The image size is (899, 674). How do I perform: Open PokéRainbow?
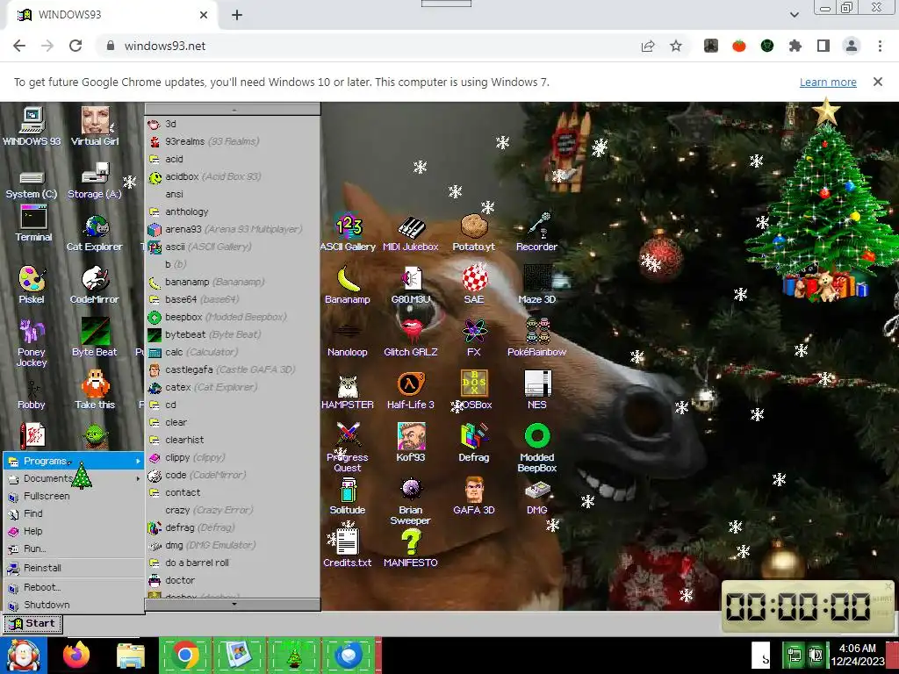[536, 338]
